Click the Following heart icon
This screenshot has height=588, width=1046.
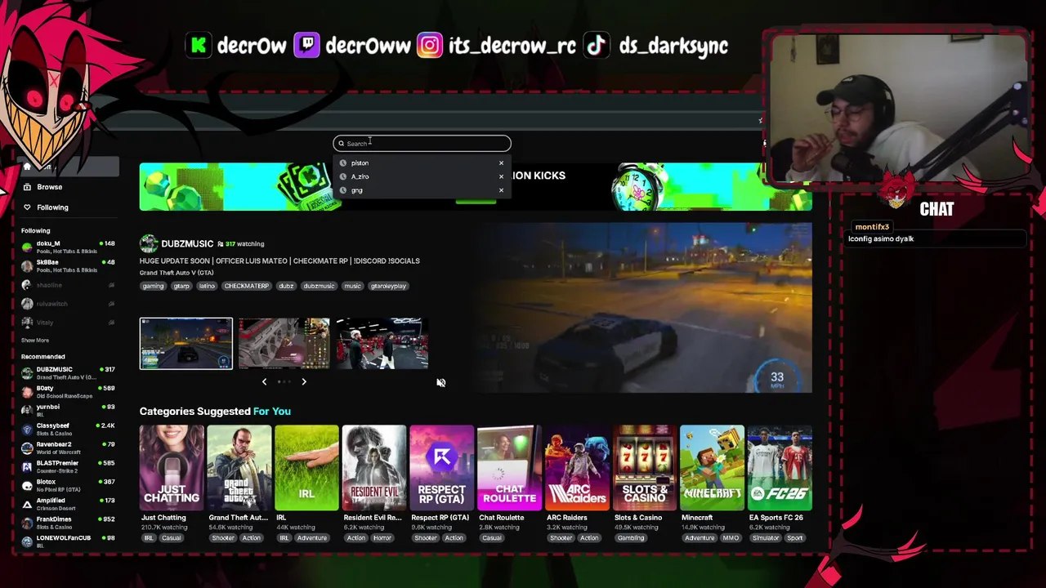pyautogui.click(x=27, y=207)
